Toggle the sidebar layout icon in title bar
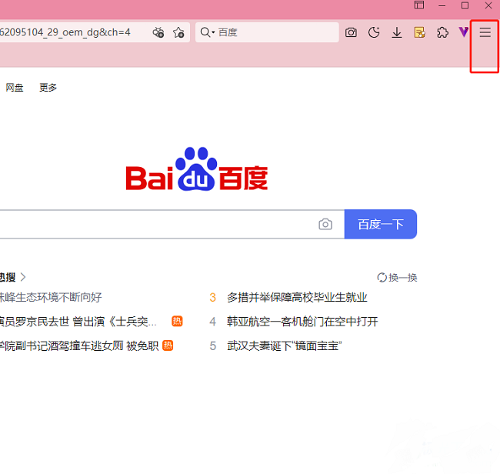This screenshot has height=474, width=500. (x=419, y=5)
